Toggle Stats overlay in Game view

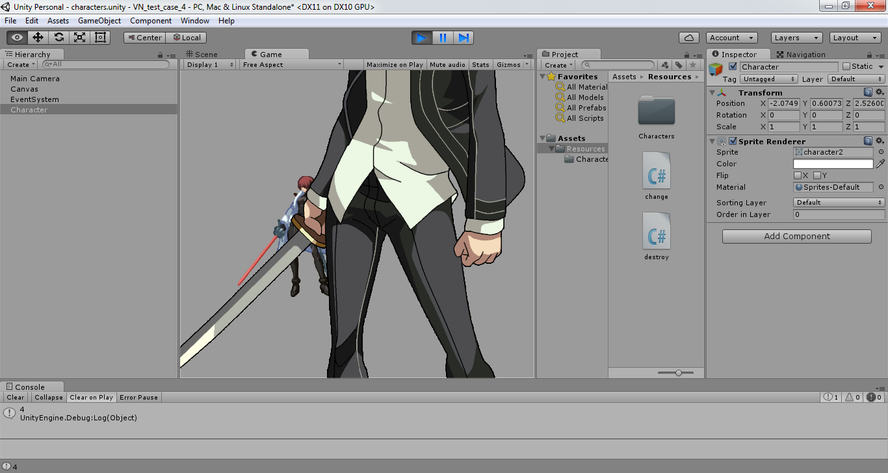coord(480,65)
